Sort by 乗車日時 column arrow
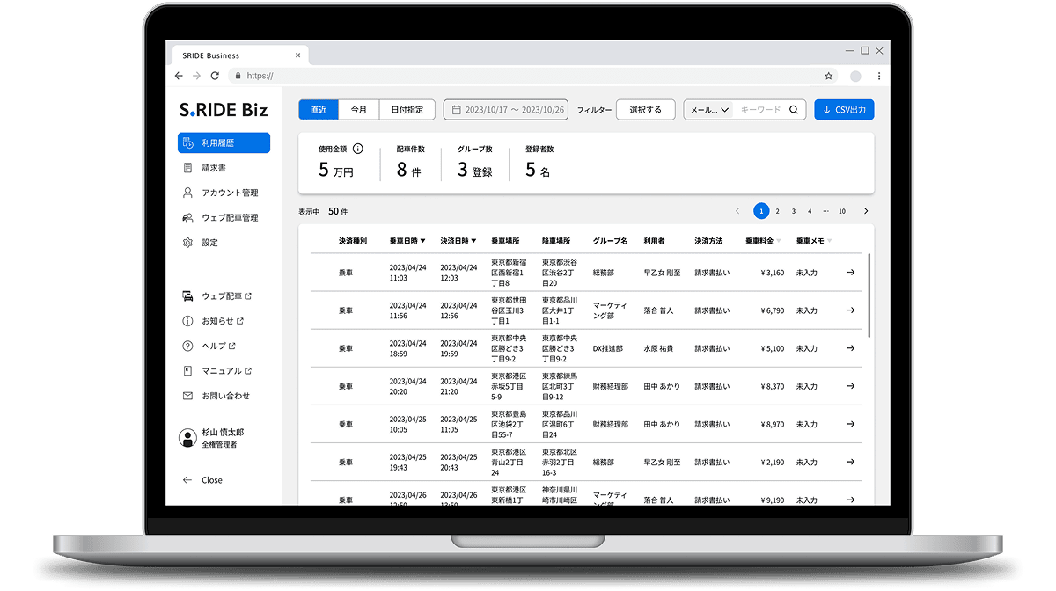This screenshot has height=591, width=1056. pyautogui.click(x=422, y=241)
